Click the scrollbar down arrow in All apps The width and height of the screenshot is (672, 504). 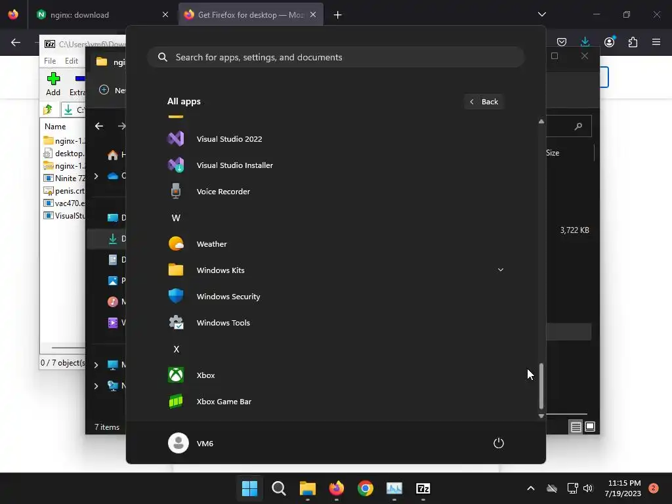point(541,415)
